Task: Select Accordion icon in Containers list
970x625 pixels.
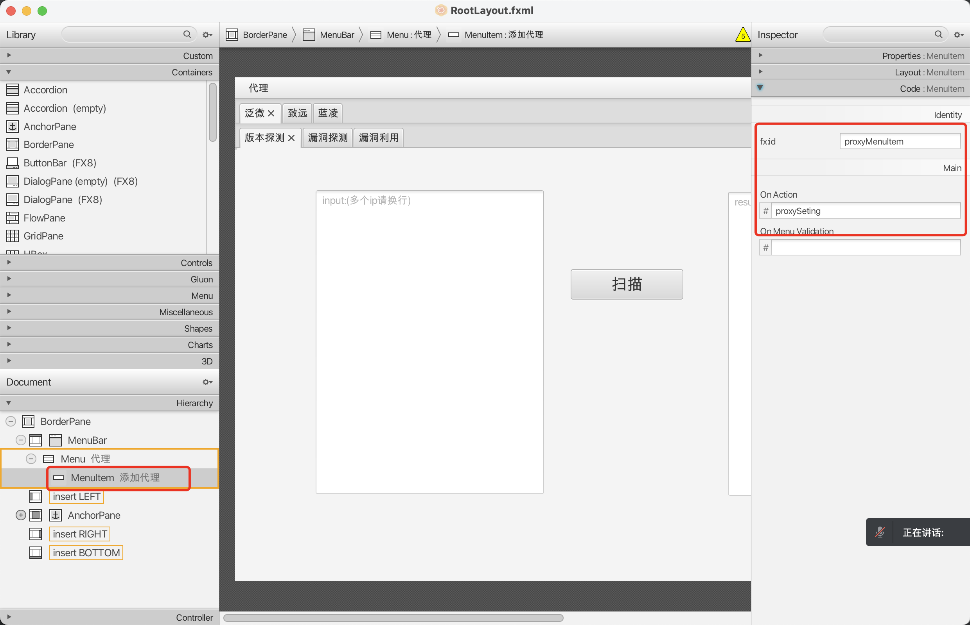Action: click(13, 90)
